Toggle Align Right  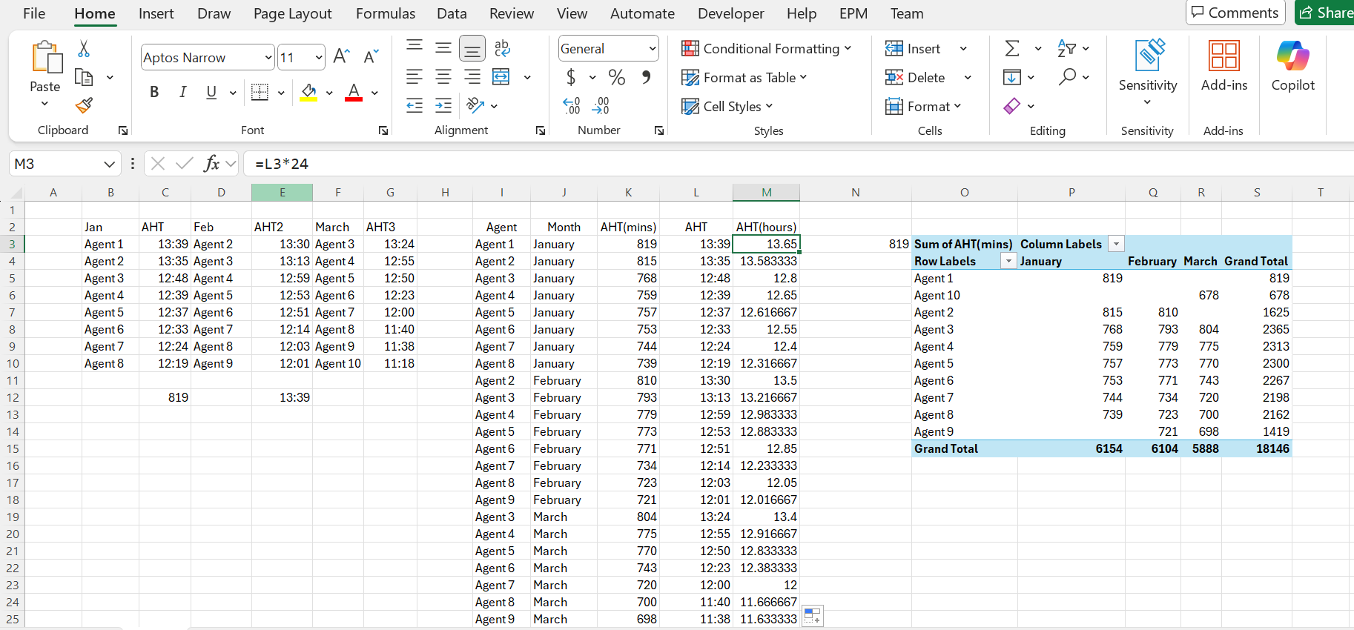click(x=472, y=77)
